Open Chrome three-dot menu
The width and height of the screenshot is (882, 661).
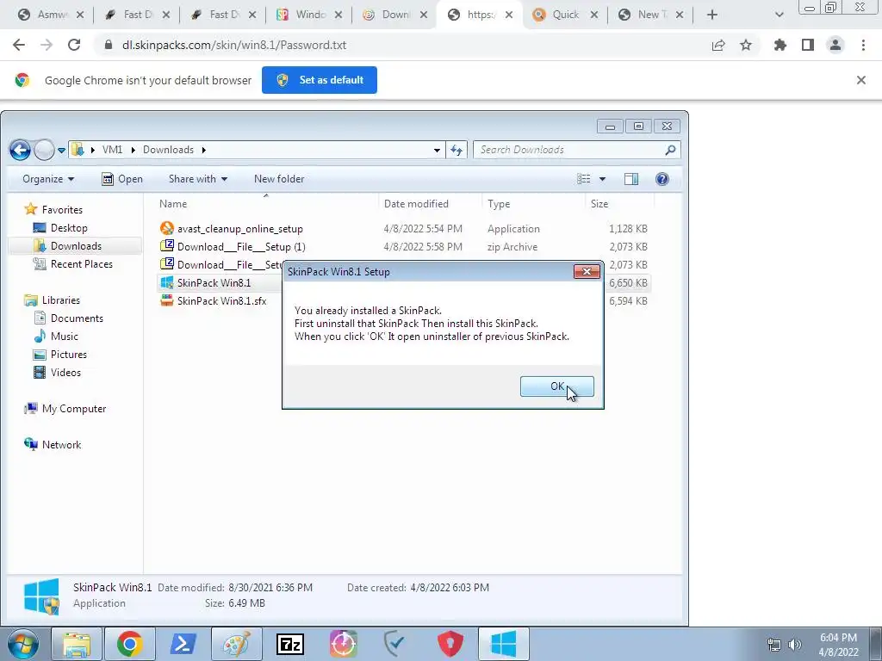coord(863,45)
